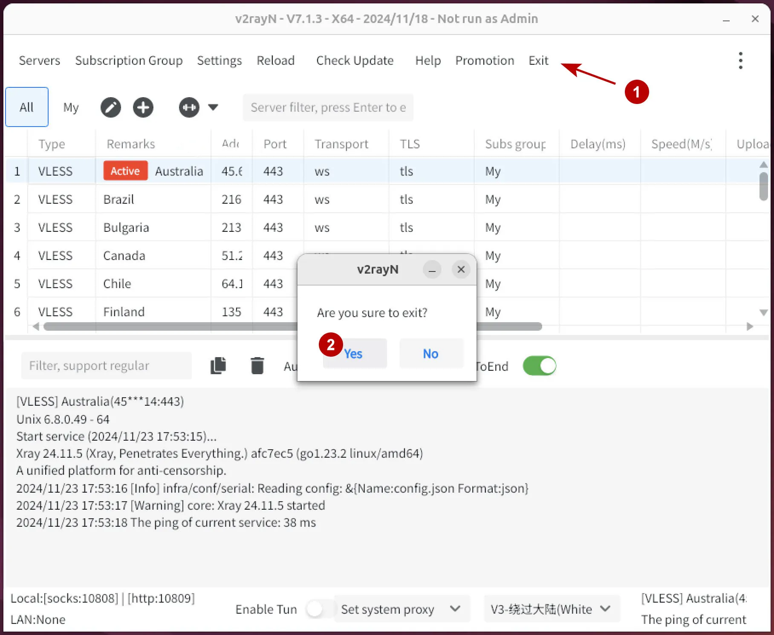Click the Active badge on Australia row
The image size is (774, 635).
click(125, 171)
